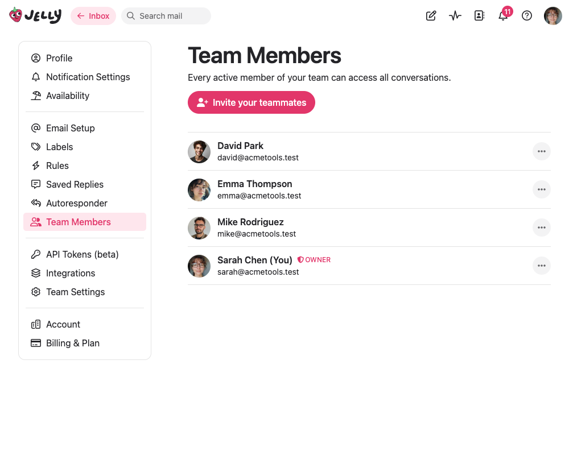Switch to Notification Settings
The image size is (569, 455).
[x=88, y=77]
